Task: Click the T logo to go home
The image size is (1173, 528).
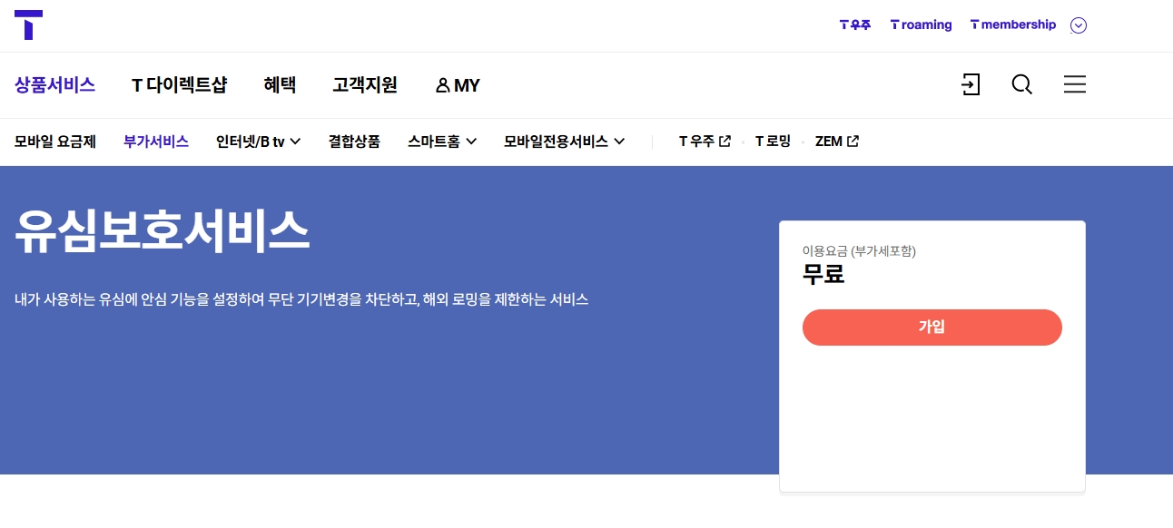Action: pyautogui.click(x=28, y=24)
